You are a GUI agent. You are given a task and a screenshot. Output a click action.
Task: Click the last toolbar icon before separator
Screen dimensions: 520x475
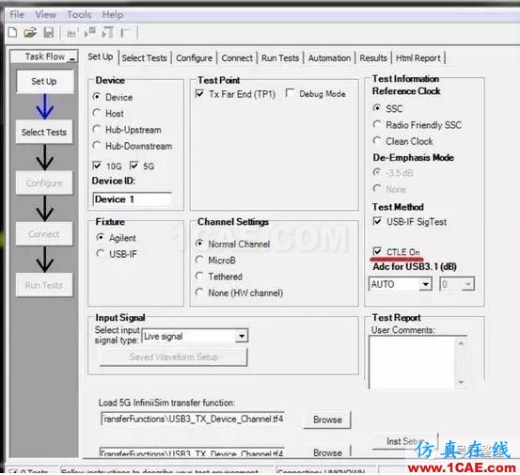(x=125, y=33)
